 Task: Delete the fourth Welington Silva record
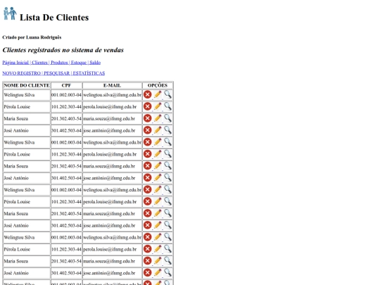(147, 237)
